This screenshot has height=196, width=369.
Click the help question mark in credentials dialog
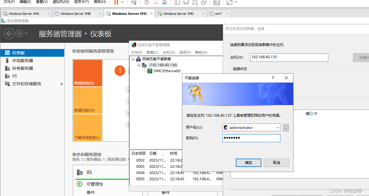tap(273, 78)
